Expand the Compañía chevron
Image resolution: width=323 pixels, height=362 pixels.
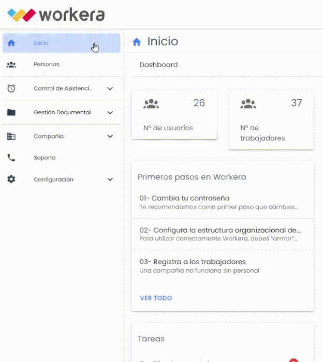click(x=110, y=136)
